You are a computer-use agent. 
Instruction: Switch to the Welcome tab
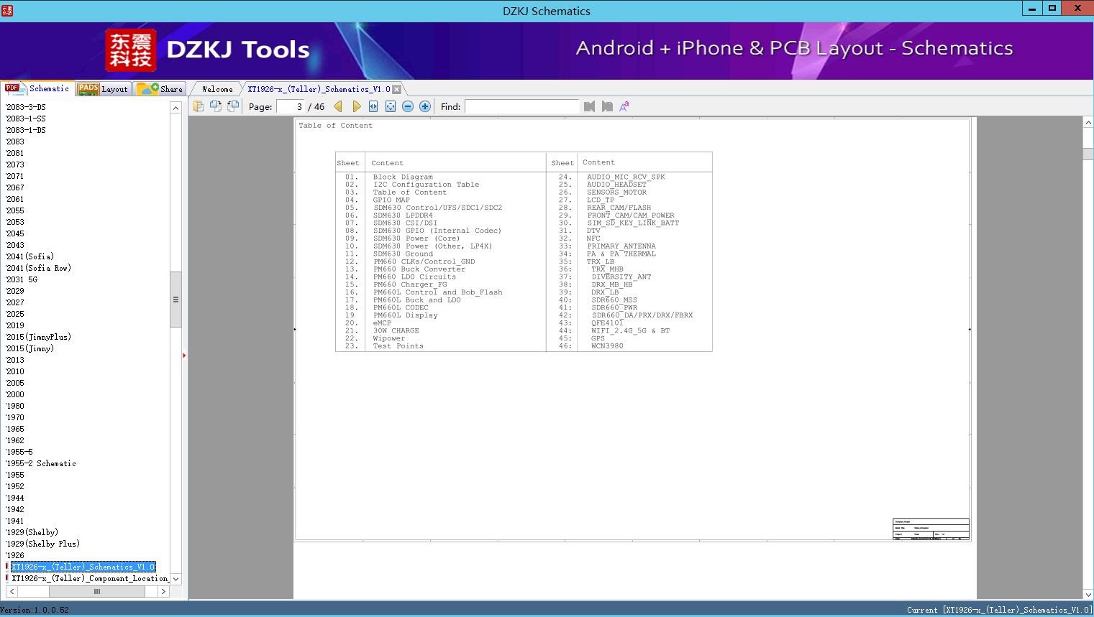pos(217,89)
